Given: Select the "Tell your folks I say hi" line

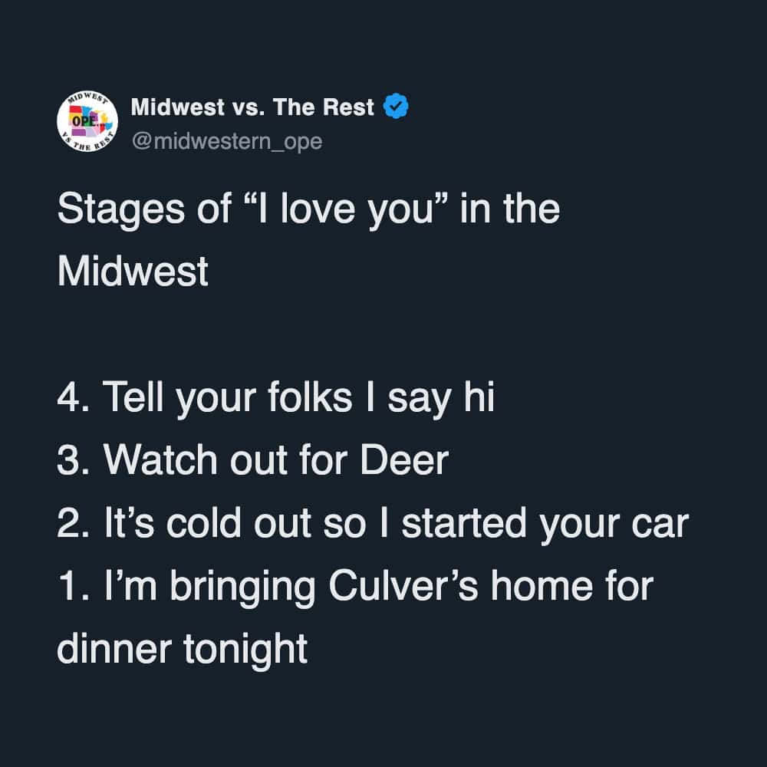Looking at the screenshot, I should (x=275, y=398).
